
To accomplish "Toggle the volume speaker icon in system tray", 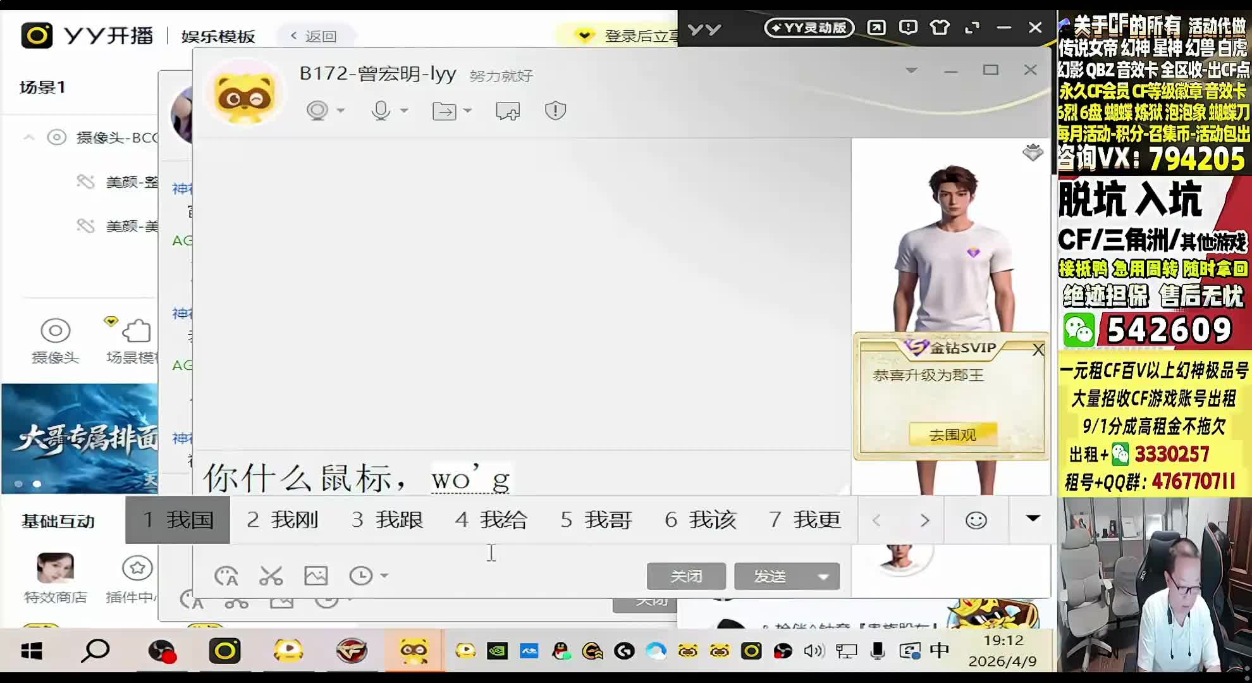I will point(814,651).
